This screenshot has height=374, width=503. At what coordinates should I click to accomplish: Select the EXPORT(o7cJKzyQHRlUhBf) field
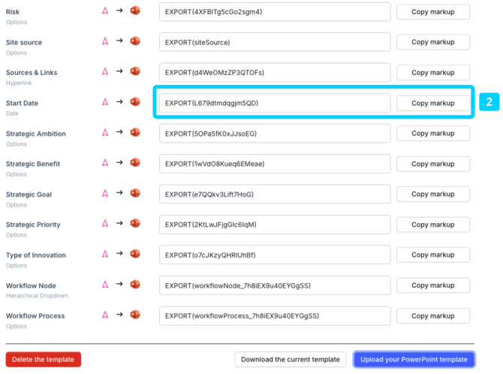pos(275,255)
